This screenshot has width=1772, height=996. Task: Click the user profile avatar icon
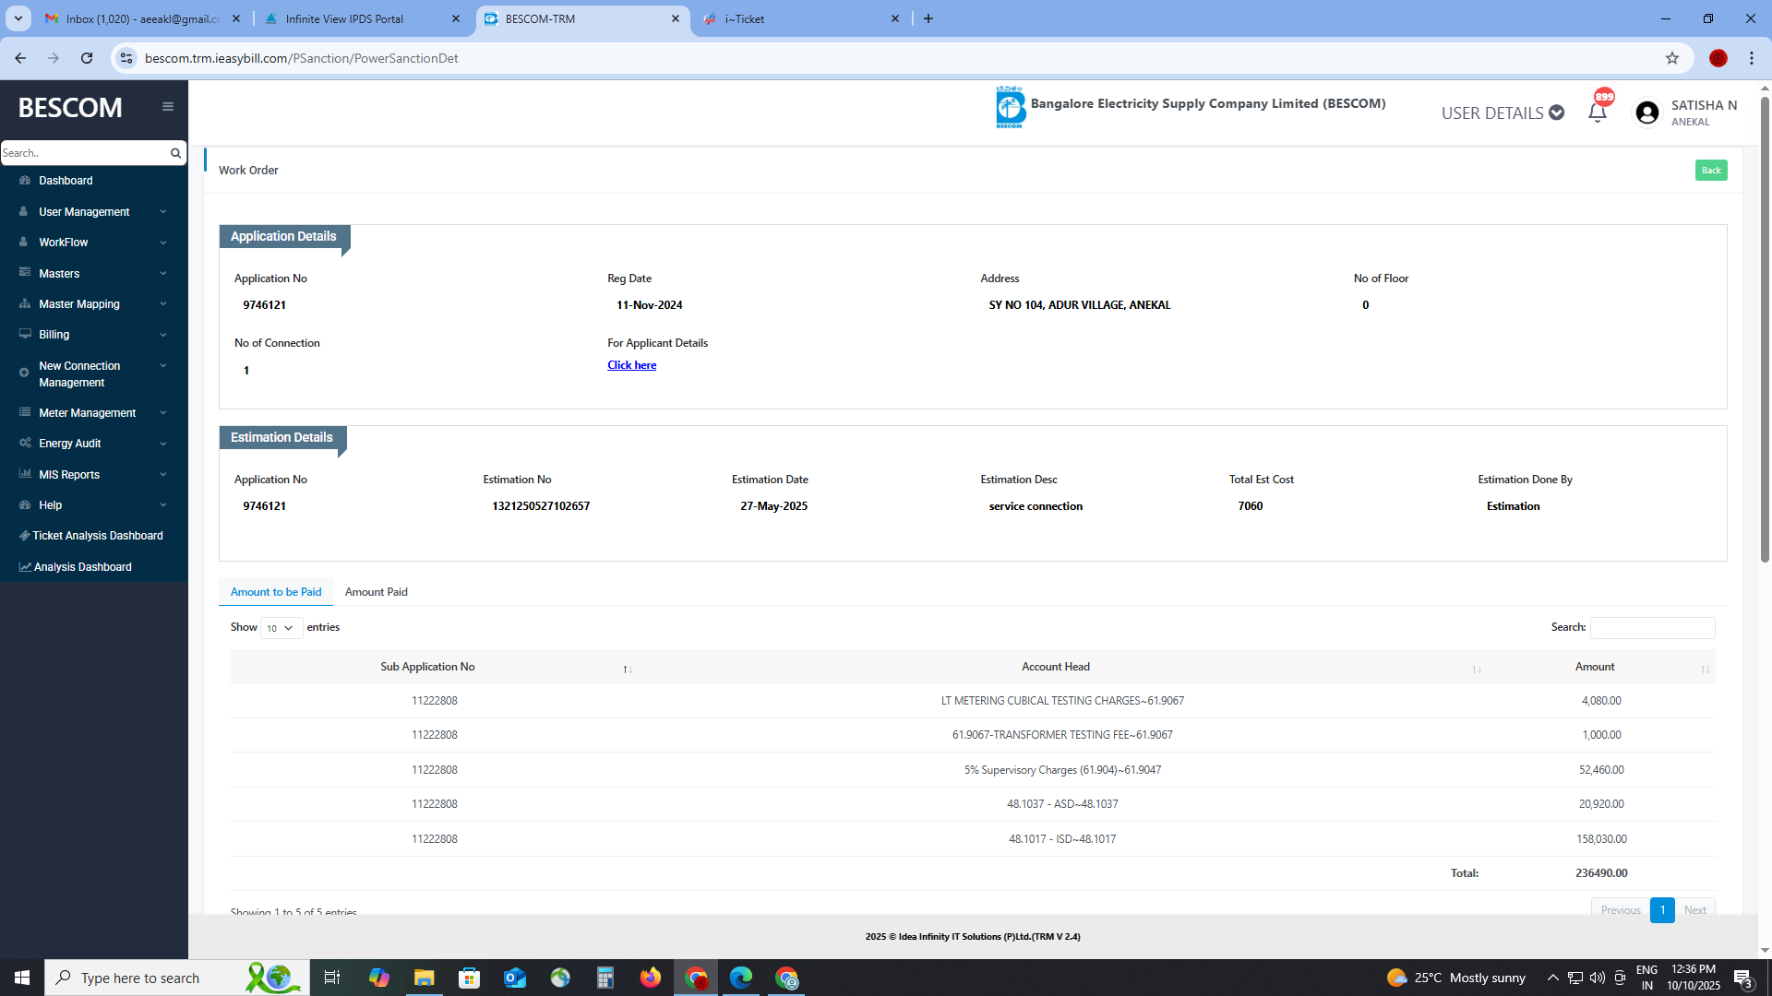coord(1647,113)
